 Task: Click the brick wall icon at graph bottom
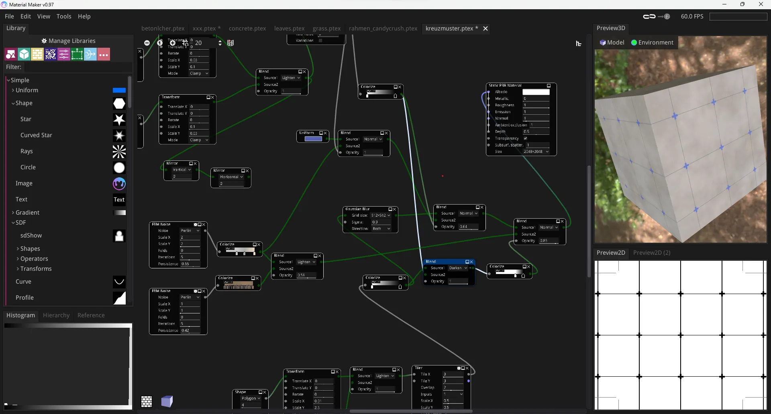[x=147, y=402]
